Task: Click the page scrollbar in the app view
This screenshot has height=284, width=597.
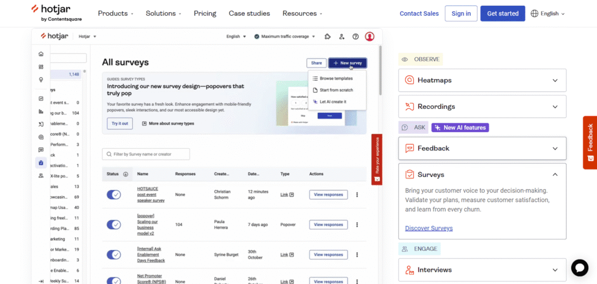Action: 380,70
